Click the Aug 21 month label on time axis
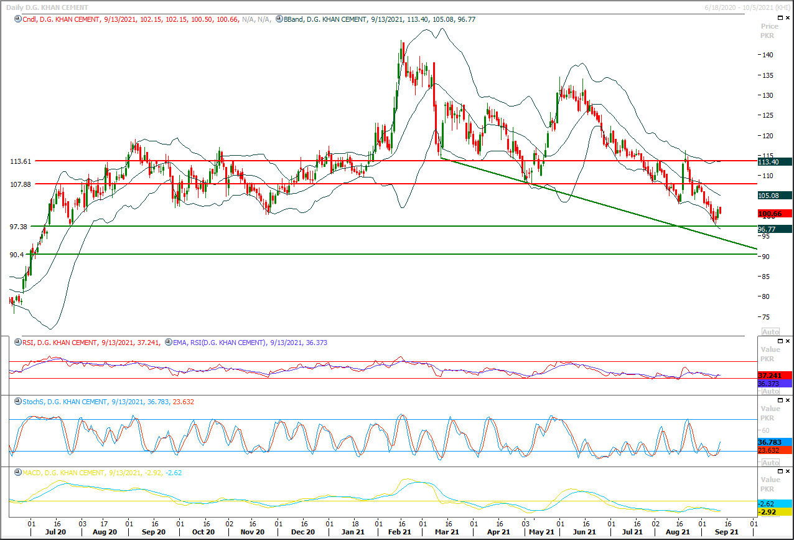This screenshot has height=540, width=794. 678,533
